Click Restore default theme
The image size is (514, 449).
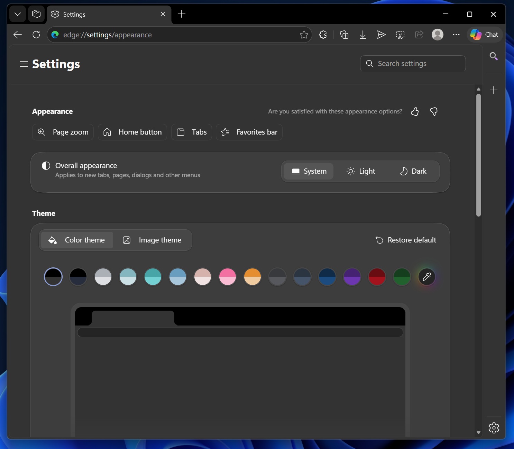tap(406, 240)
